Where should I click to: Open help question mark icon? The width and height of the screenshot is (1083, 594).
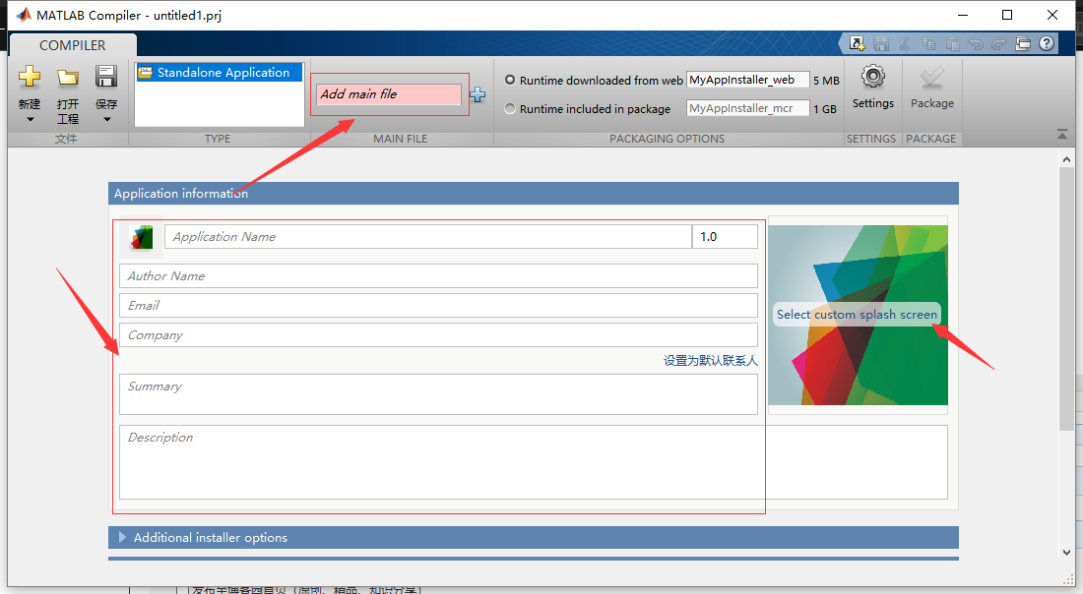point(1048,43)
